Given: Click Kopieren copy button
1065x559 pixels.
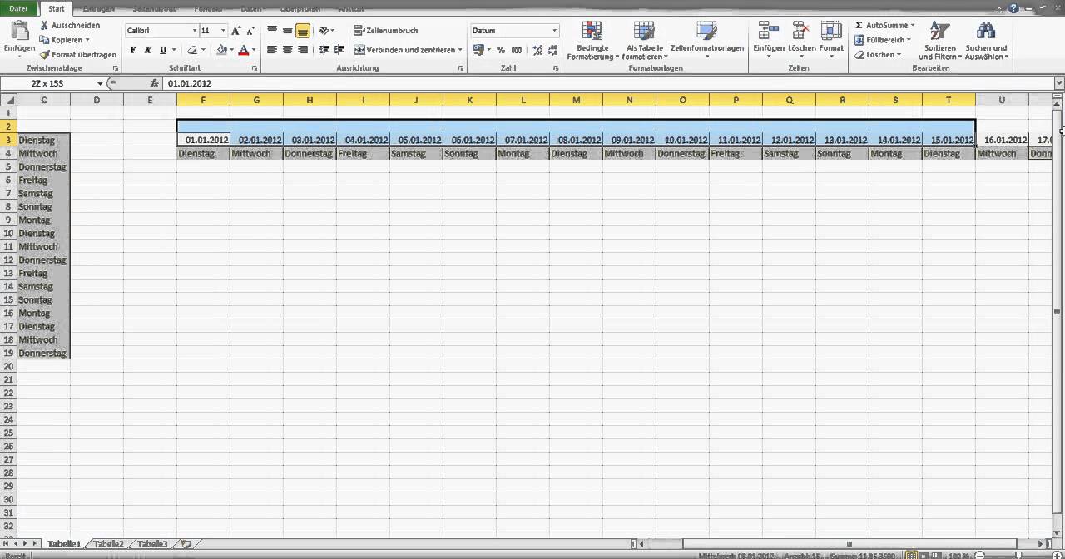Looking at the screenshot, I should tap(64, 40).
